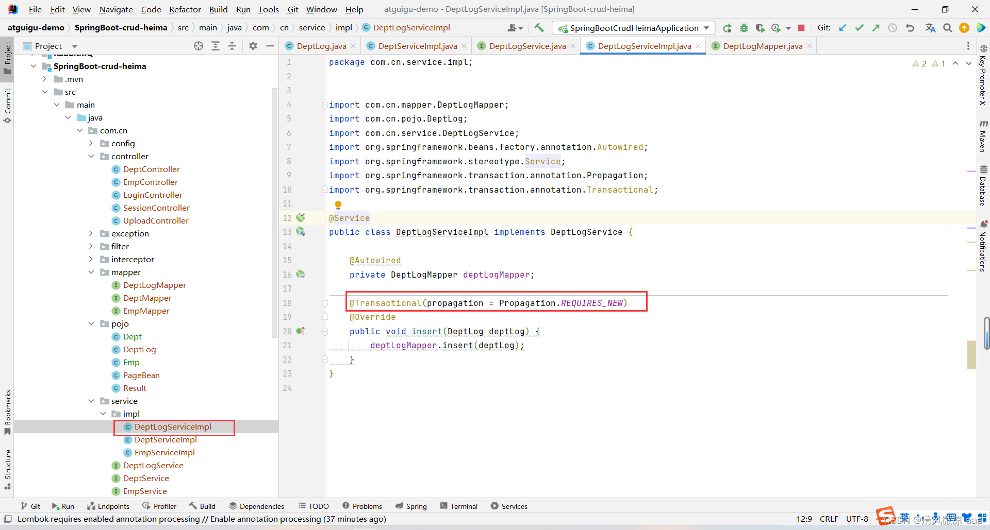Fold the insert method at line 20
Viewport: 990px width, 530px height.
pyautogui.click(x=325, y=332)
